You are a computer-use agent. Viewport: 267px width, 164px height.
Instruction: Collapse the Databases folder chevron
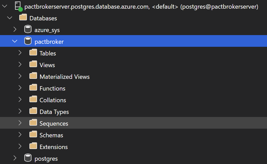pos(10,18)
